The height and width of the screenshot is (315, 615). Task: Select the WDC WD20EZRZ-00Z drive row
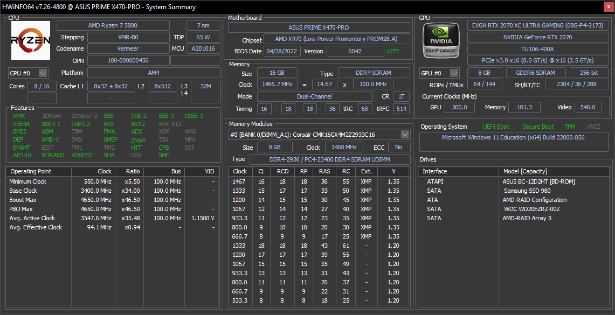tap(531, 209)
